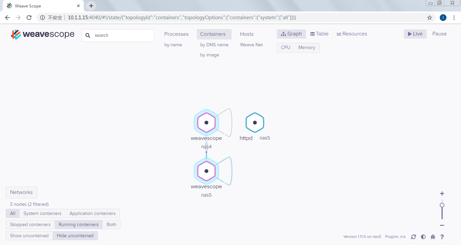Select the Processes 'by name' view

[173, 45]
